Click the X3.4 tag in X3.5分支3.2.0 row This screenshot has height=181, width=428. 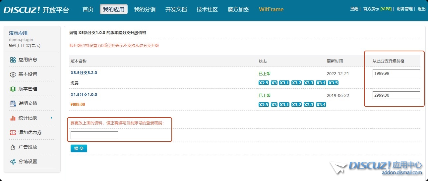pos(321,83)
